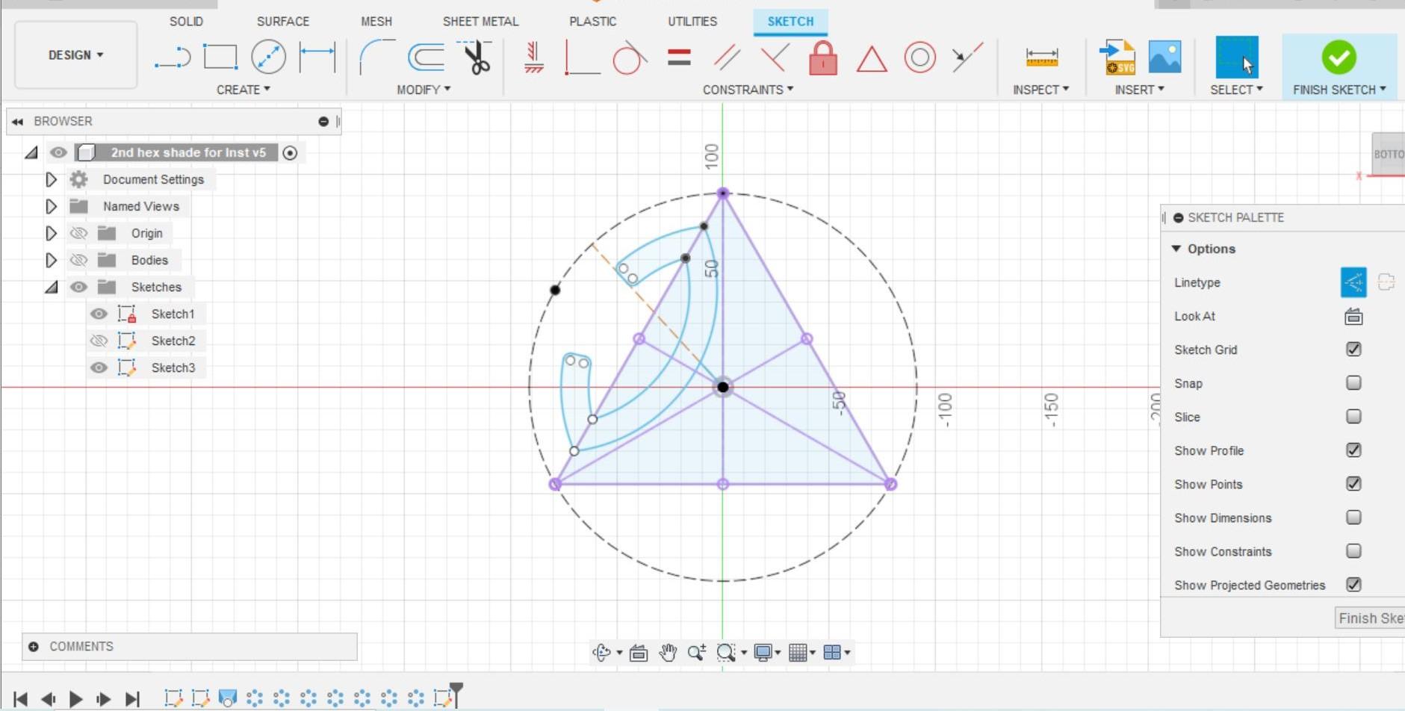Switch to the SHEET METAL tab

[480, 22]
